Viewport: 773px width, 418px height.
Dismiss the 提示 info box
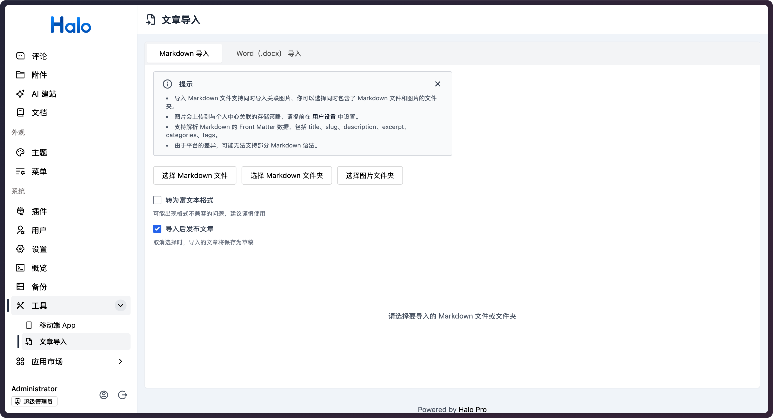pos(438,84)
